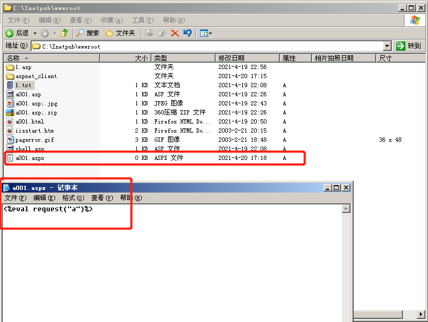Sort files by the Name column header
Image resolution: width=428 pixels, height=322 pixels.
[51, 58]
